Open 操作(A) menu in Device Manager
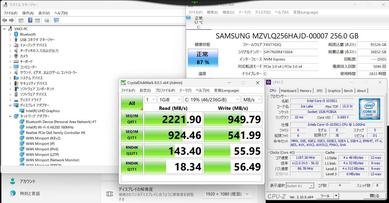389x203 pixels. 28,13
